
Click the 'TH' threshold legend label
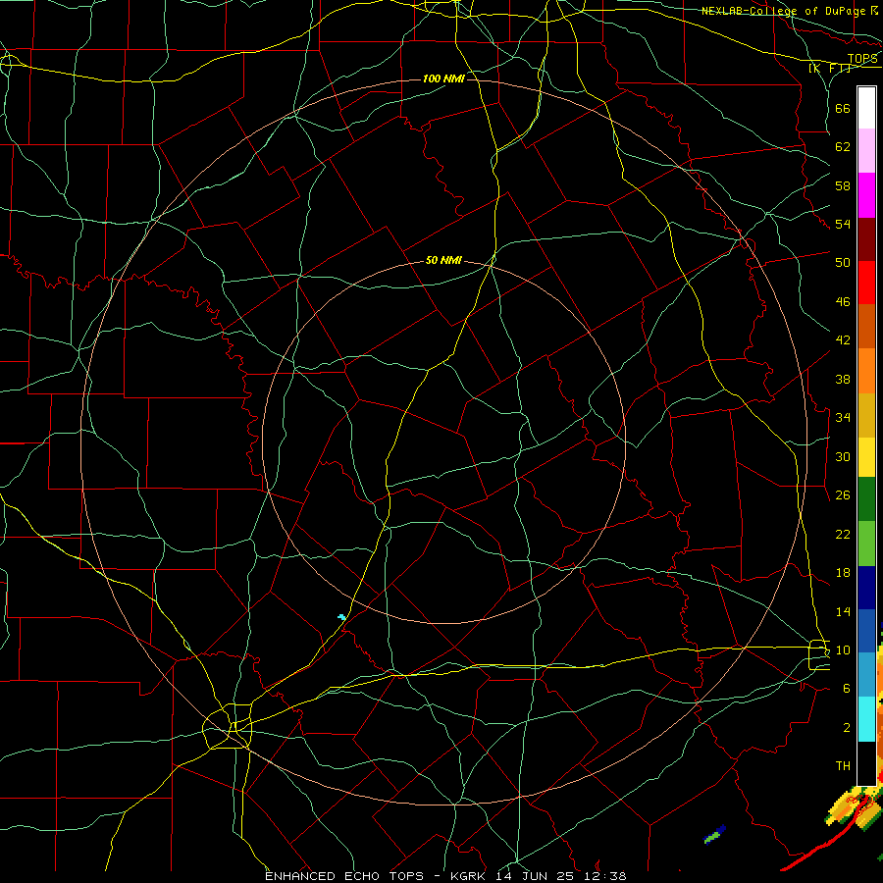point(843,766)
